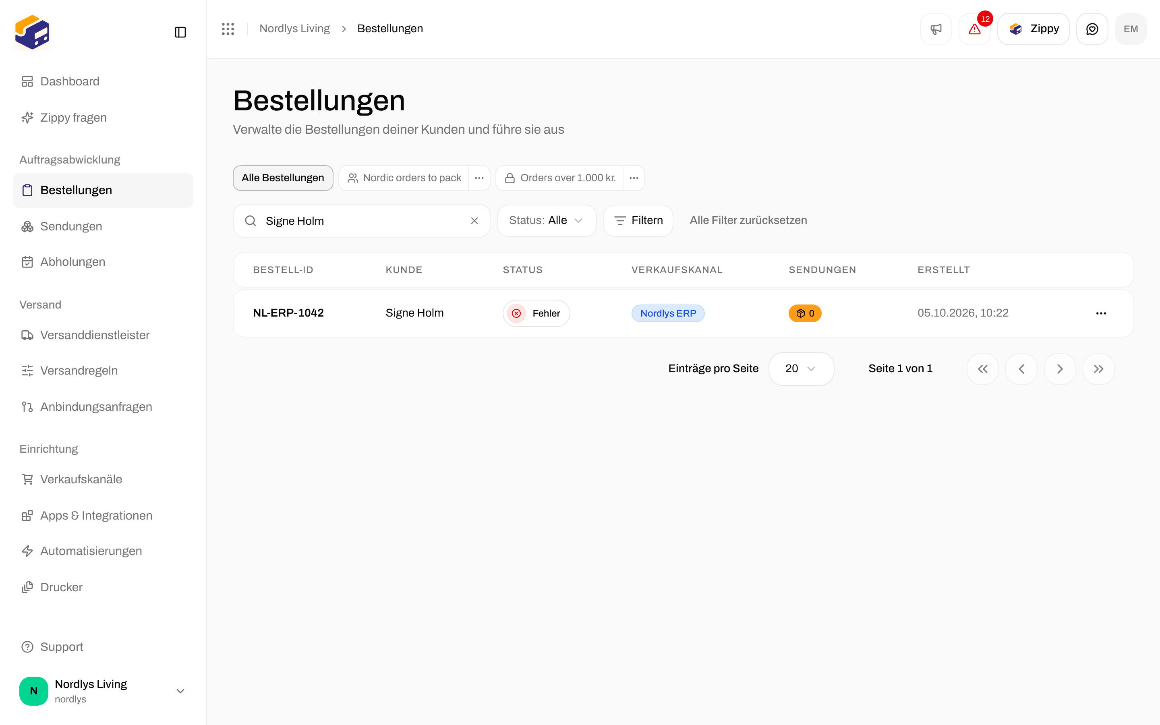Screen dimensions: 1160x725
Task: Open order NL-ERP-1042
Action: pos(288,313)
